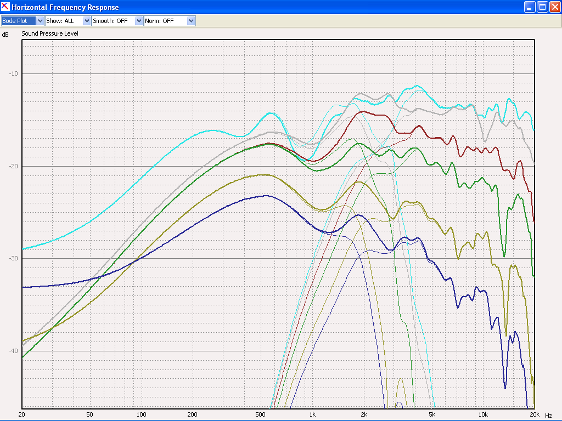The image size is (562, 421).
Task: Click the 5k frequency axis label
Action: (x=432, y=414)
